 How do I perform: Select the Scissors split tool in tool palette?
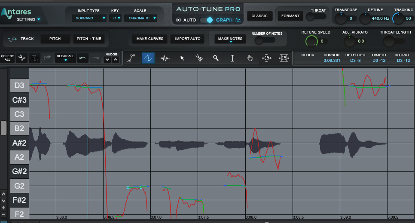tap(199, 58)
